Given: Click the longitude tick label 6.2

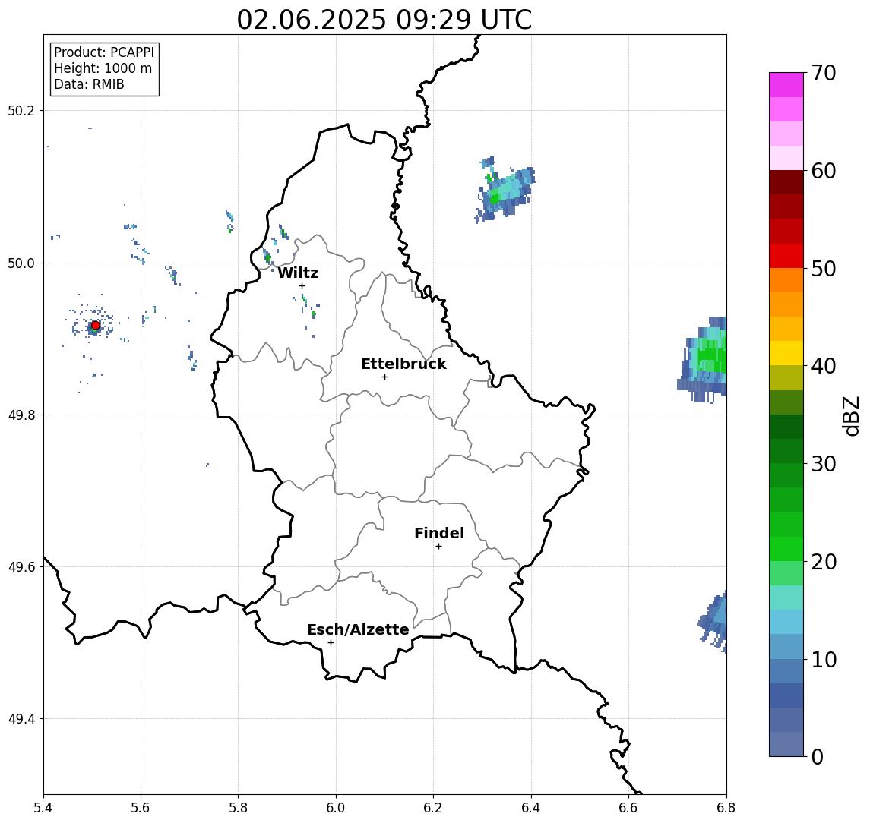Looking at the screenshot, I should pyautogui.click(x=433, y=808).
